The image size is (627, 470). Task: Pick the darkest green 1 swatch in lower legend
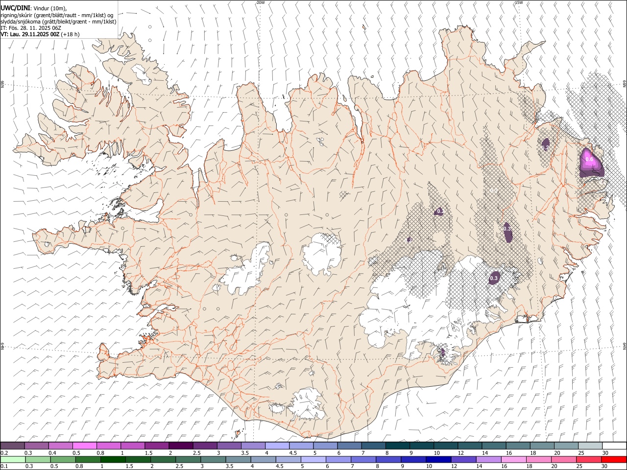(x=113, y=460)
